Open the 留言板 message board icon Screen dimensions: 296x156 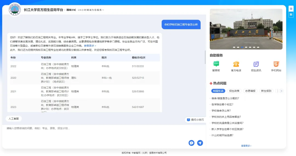(x=216, y=64)
